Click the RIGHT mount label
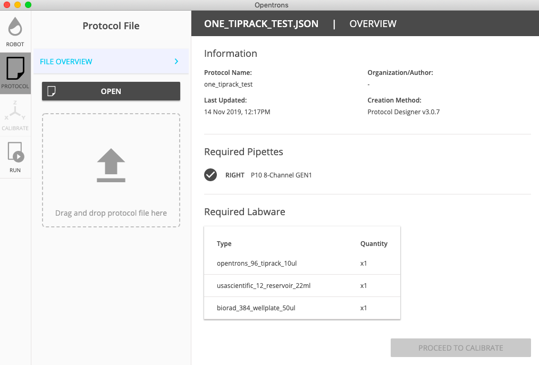This screenshot has height=365, width=539. (x=235, y=175)
